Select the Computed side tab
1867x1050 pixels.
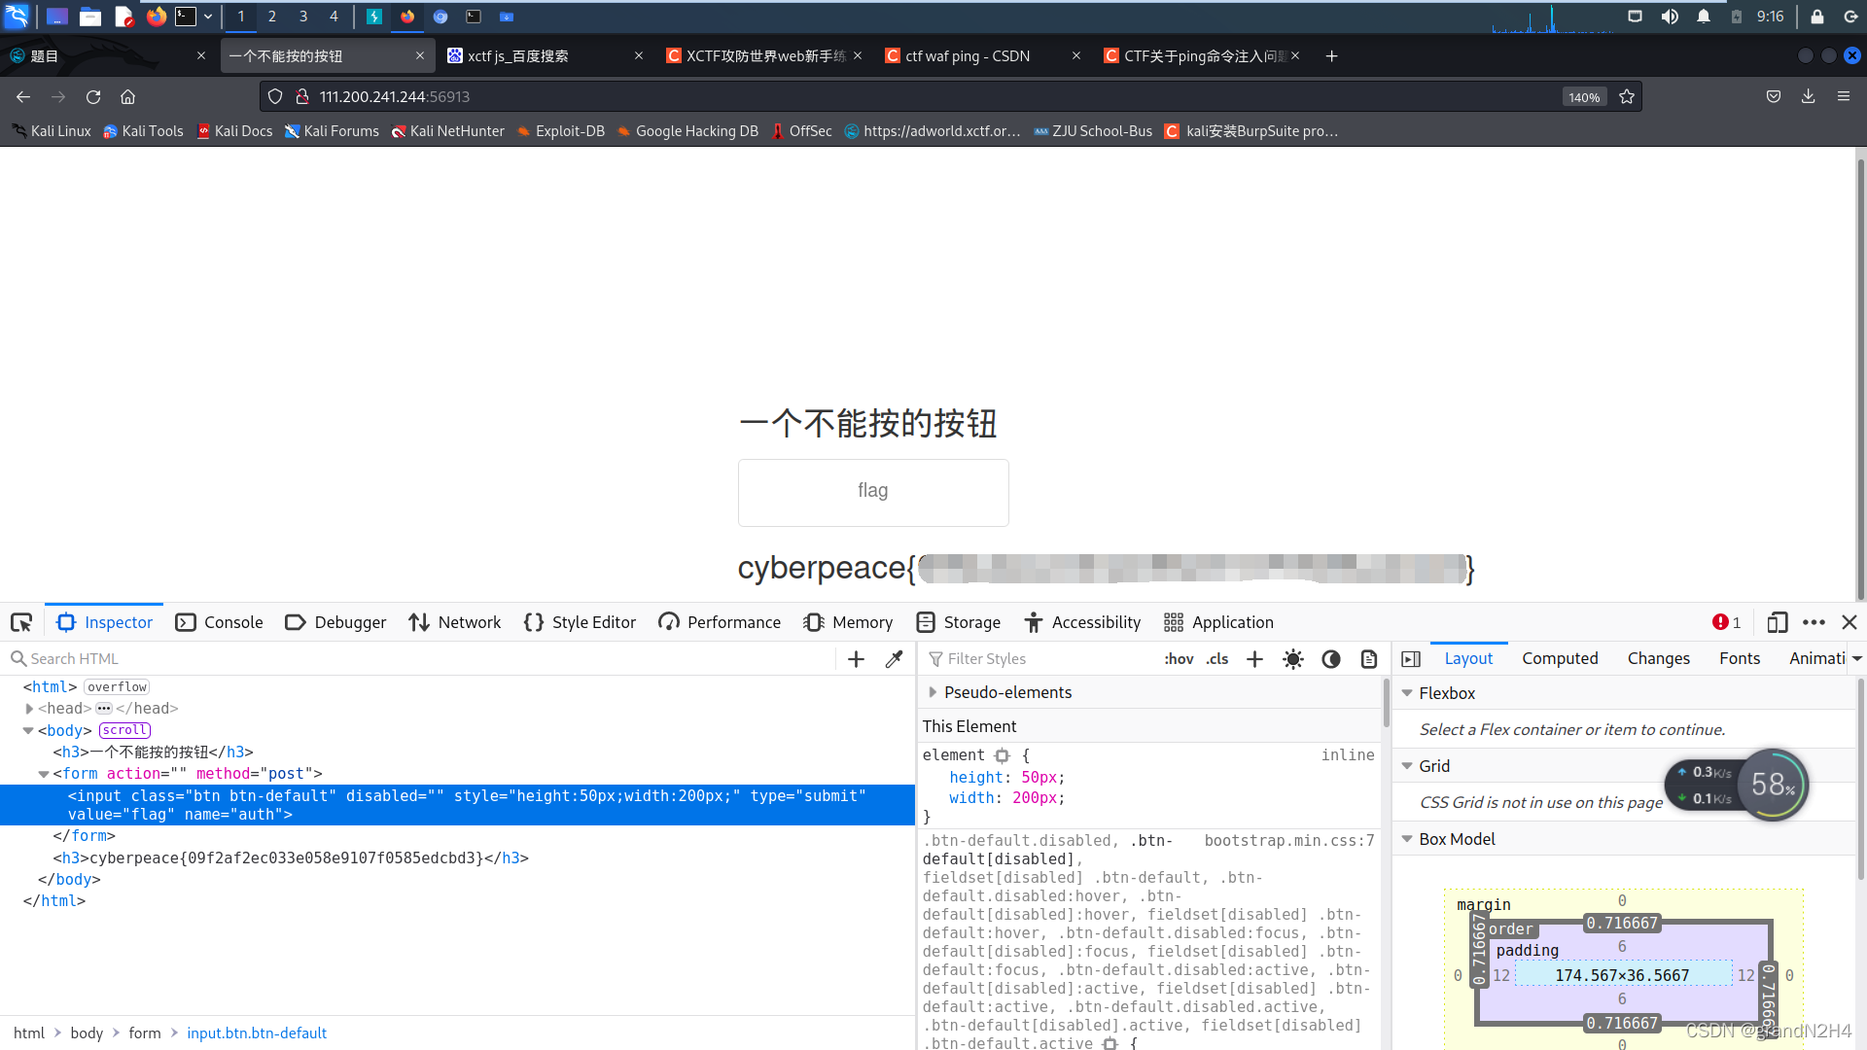[x=1560, y=659]
